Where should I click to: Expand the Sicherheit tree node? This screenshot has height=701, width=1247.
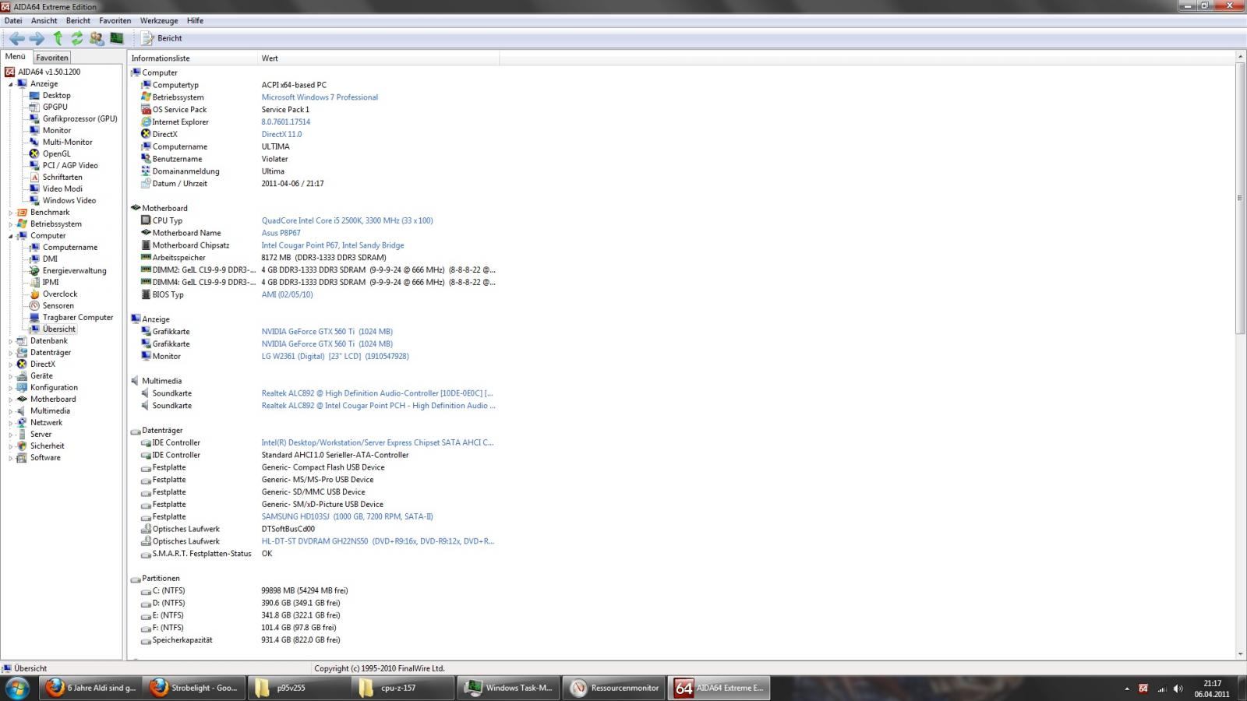(x=11, y=446)
